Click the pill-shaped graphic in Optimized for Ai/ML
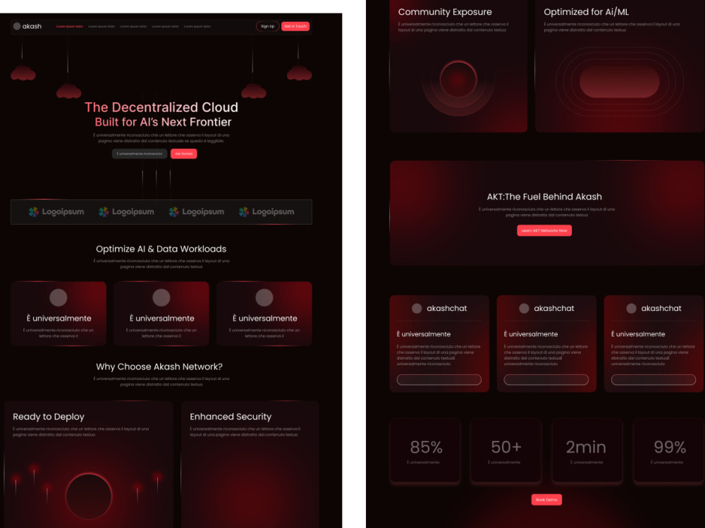705x528 pixels. click(x=619, y=81)
